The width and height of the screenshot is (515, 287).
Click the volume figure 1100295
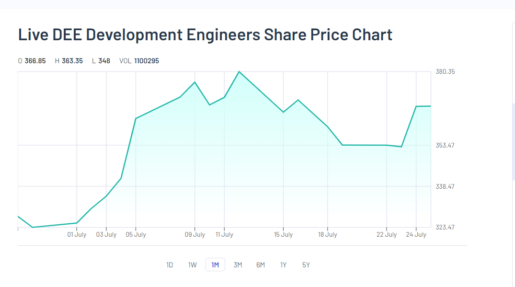tap(147, 61)
